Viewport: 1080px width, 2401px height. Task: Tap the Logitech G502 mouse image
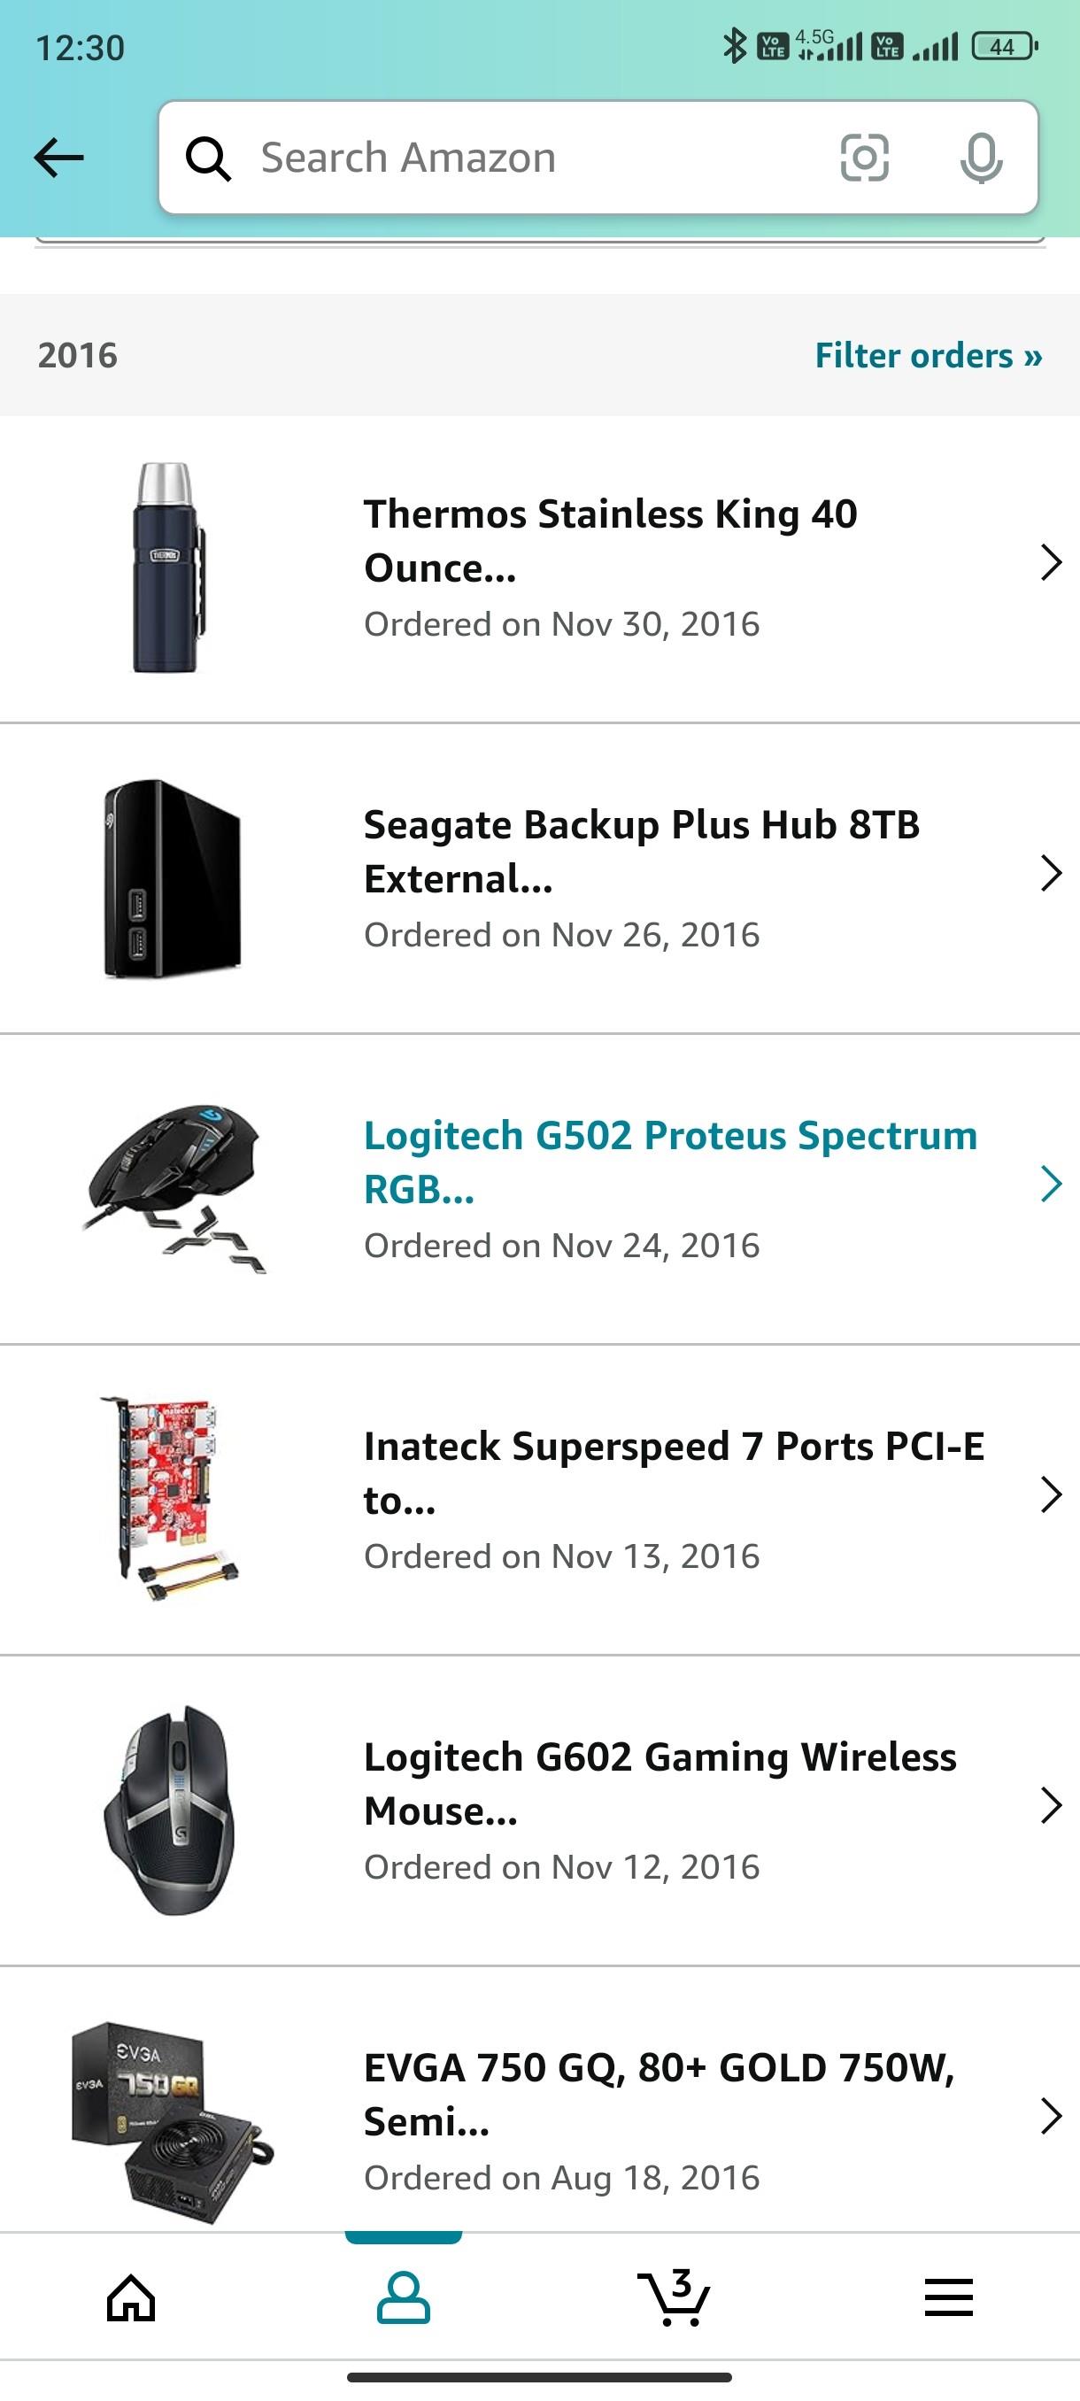click(x=174, y=1187)
